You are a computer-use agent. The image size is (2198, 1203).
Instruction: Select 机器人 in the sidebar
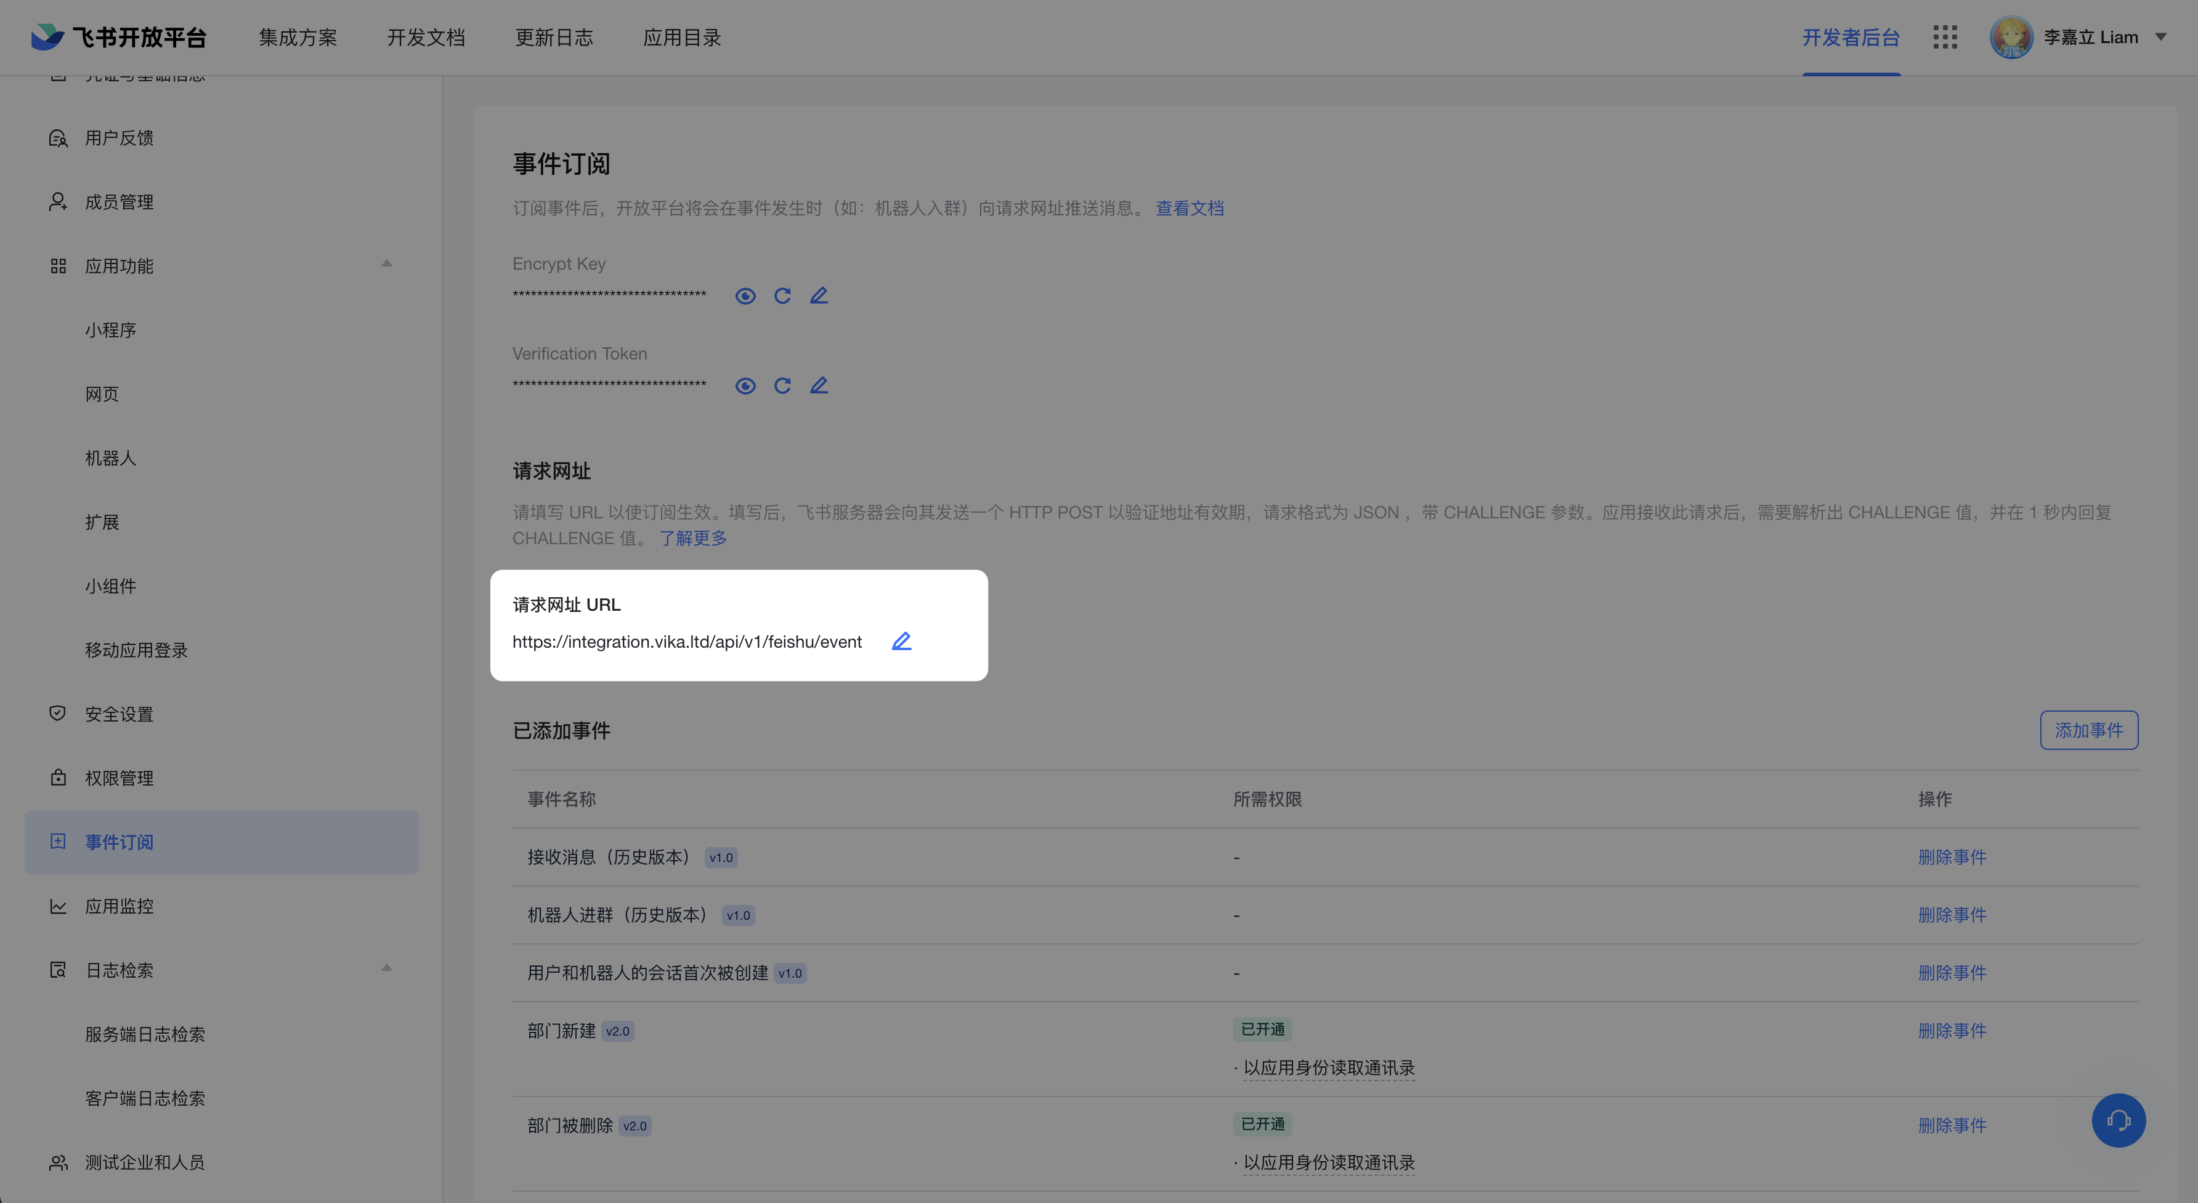(110, 458)
